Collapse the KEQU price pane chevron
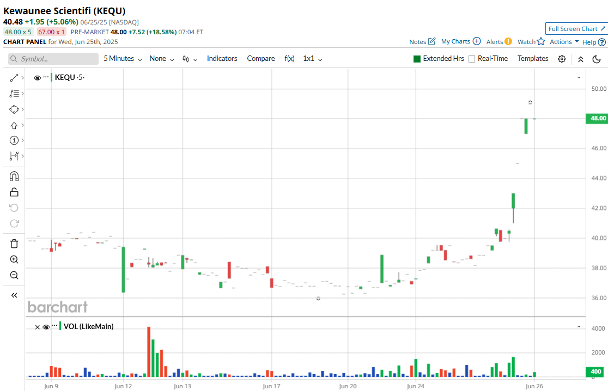The height and width of the screenshot is (391, 608). coord(579,77)
